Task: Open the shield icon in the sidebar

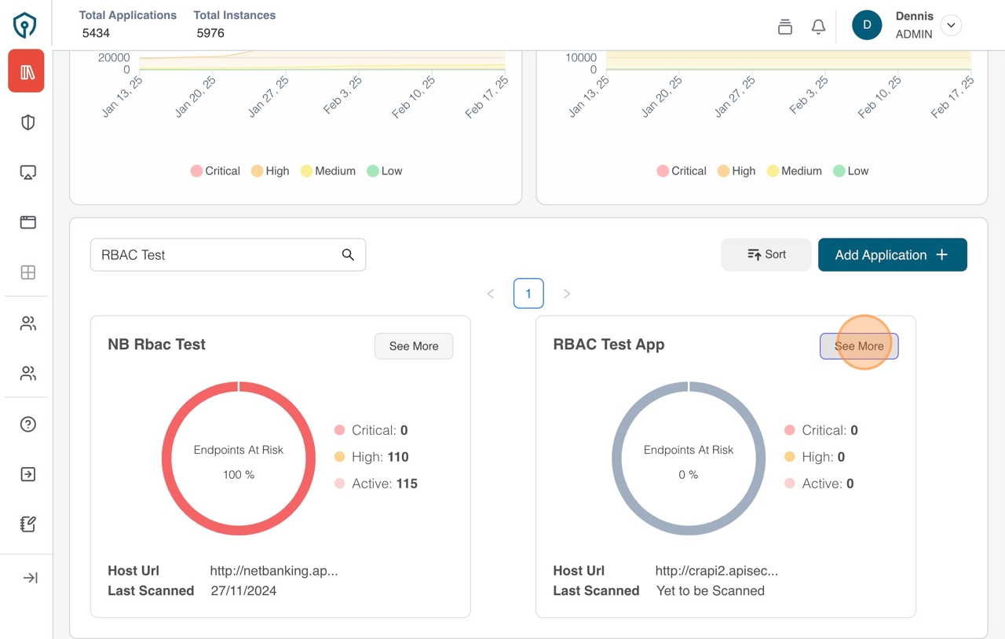Action: [28, 122]
